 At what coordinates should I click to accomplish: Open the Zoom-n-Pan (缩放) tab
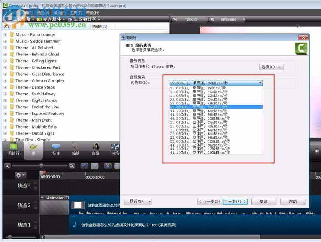pyautogui.click(x=76, y=149)
